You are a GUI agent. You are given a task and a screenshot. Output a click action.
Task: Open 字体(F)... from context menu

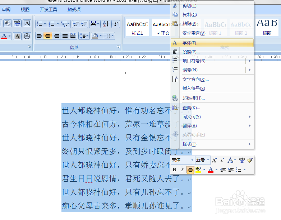point(212,43)
